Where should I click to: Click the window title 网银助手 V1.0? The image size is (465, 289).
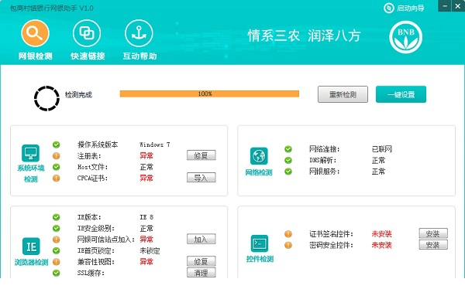point(52,8)
